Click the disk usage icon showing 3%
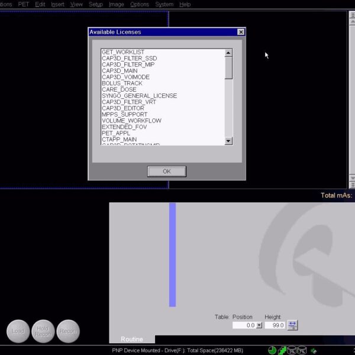The width and height of the screenshot is (355, 355). click(292, 350)
